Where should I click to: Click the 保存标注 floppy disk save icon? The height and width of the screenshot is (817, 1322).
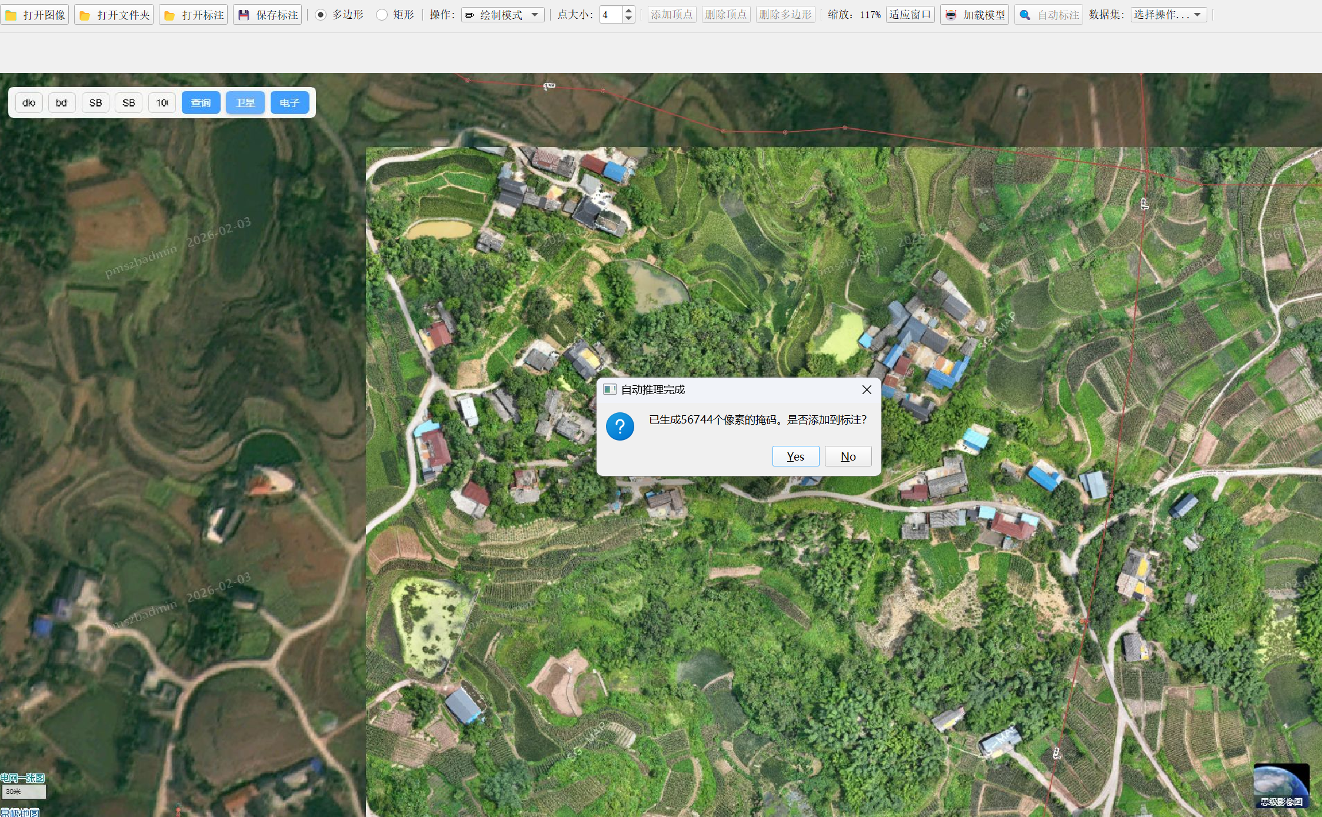[244, 15]
